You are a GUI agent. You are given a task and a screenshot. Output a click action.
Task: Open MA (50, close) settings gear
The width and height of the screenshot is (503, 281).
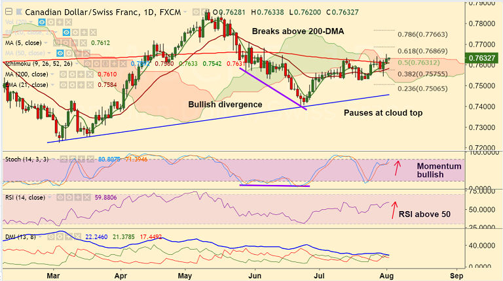click(69, 53)
